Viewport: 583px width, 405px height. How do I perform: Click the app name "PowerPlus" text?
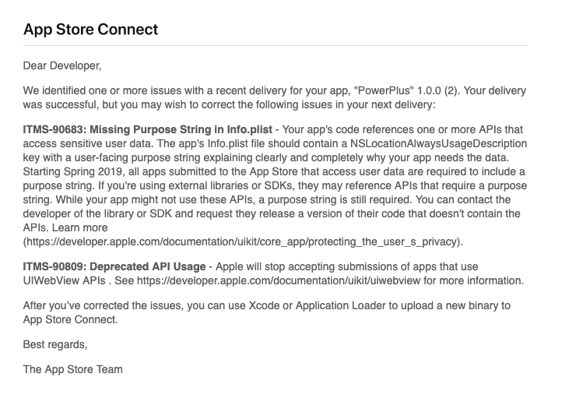pyautogui.click(x=384, y=91)
